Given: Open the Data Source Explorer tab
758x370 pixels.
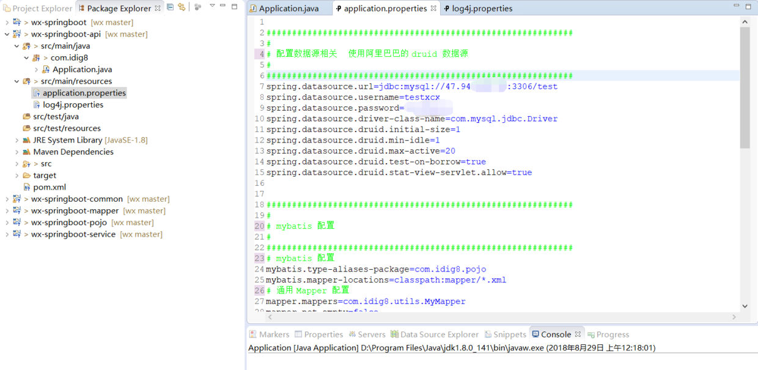Looking at the screenshot, I should point(435,335).
